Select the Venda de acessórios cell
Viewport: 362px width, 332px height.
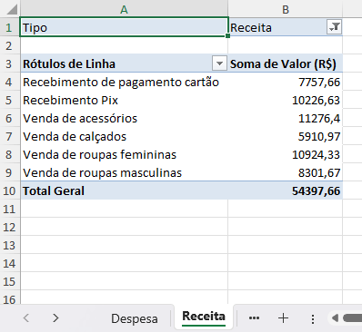point(124,118)
